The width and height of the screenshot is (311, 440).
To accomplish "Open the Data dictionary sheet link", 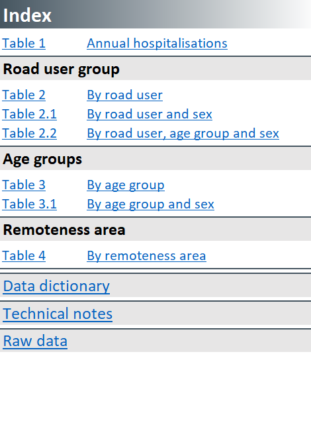I will [x=56, y=286].
